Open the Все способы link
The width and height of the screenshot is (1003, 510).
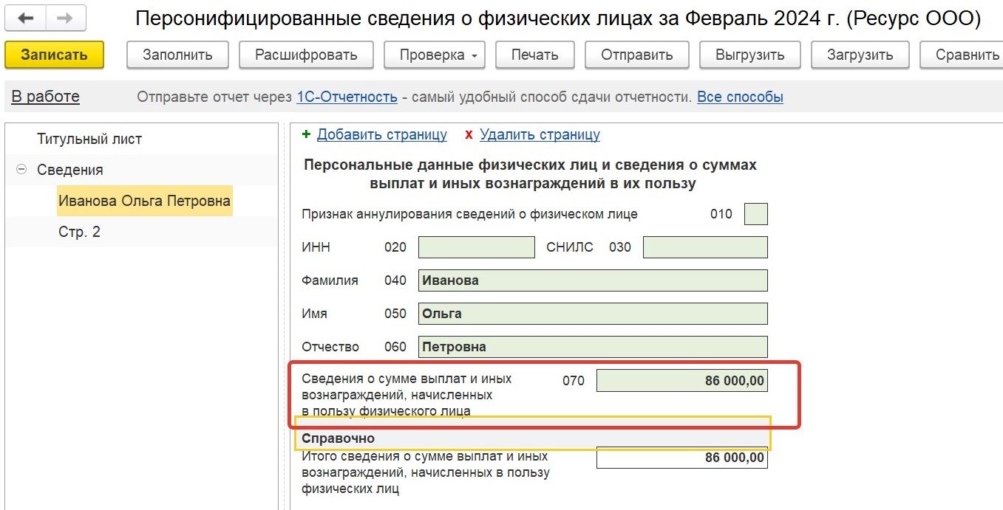(740, 97)
